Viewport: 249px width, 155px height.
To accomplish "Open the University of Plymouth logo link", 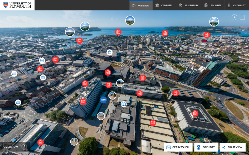I will click(17, 5).
